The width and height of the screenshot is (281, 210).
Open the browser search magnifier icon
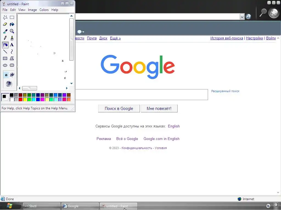click(x=263, y=13)
